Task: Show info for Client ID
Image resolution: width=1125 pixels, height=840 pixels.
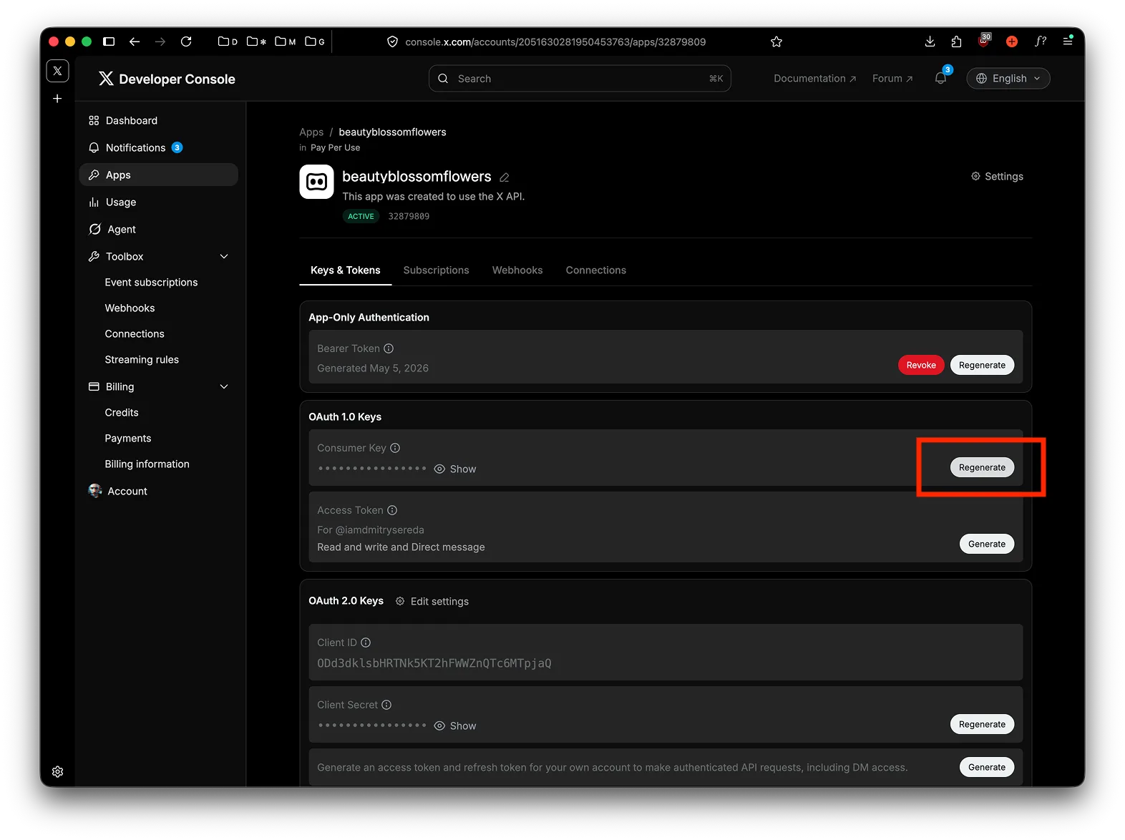Action: [x=366, y=643]
